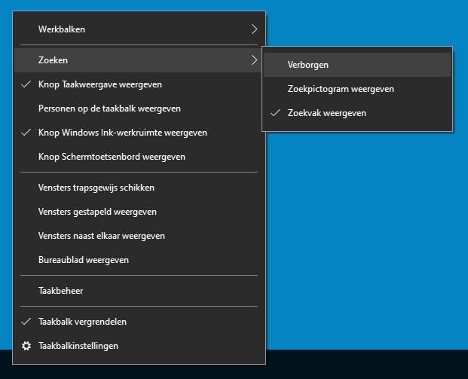Open the Zoeken menu entry

click(x=54, y=60)
